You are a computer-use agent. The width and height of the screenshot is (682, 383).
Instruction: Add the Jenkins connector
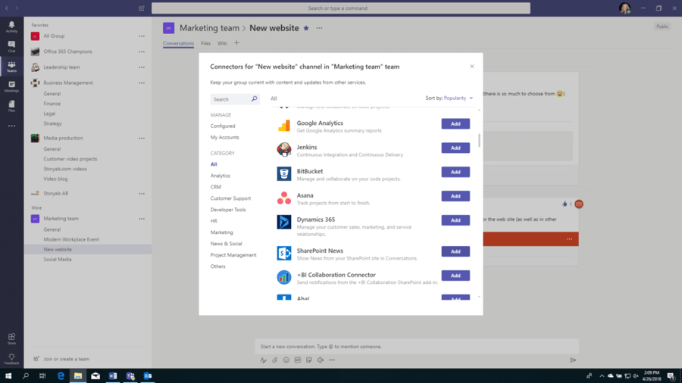click(455, 148)
